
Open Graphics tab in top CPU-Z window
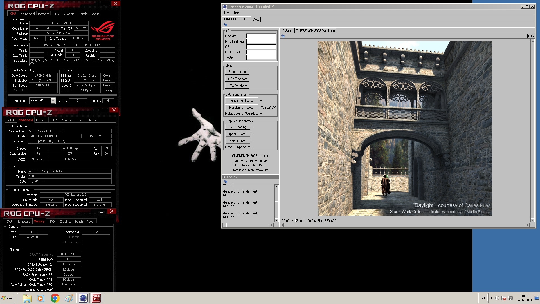click(69, 14)
